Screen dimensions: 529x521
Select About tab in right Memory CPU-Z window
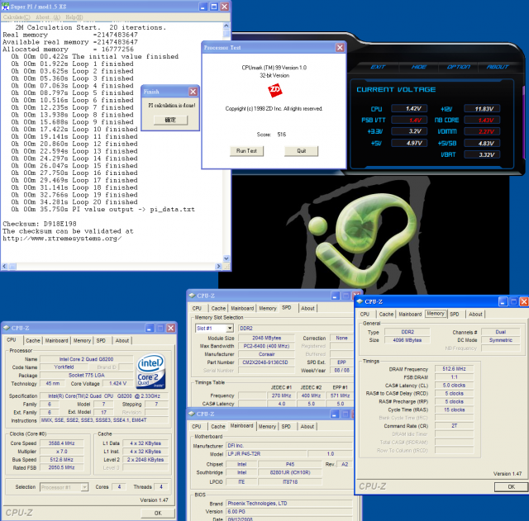[x=475, y=314]
